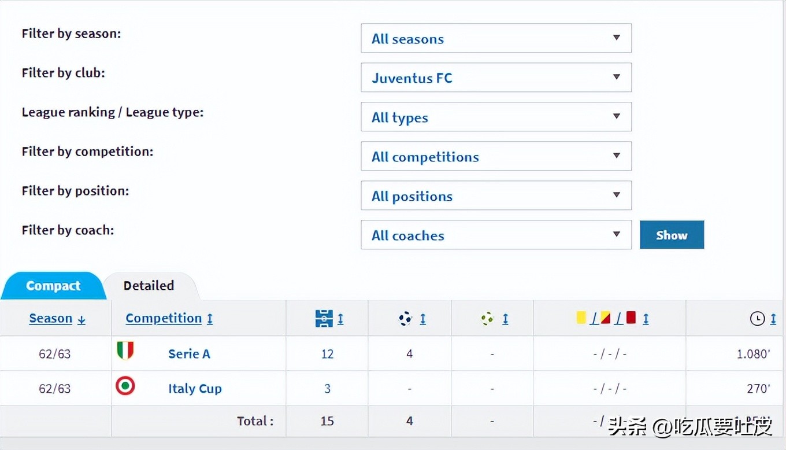Sort by assists green ball icon
The image size is (786, 450).
click(x=488, y=318)
